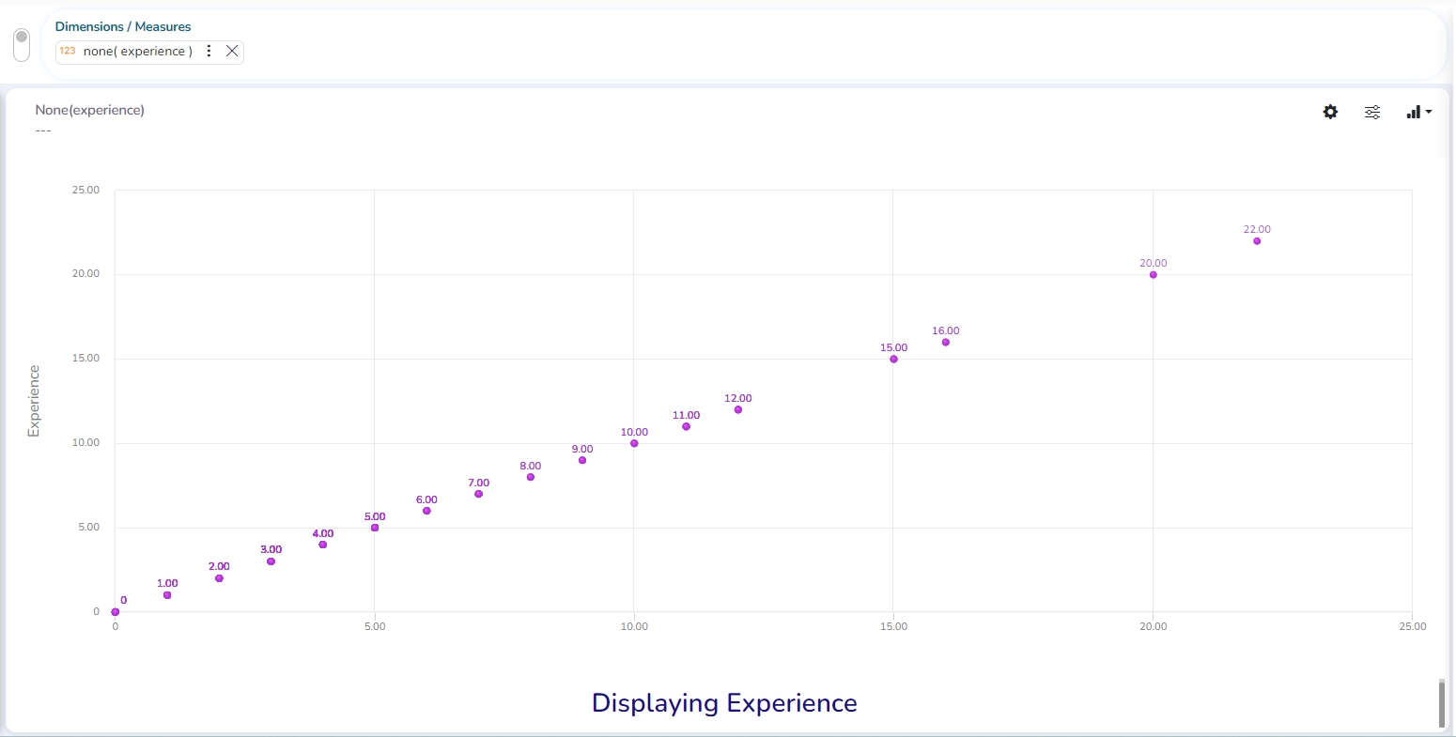Select the data point labeled 10.00
Image resolution: width=1456 pixels, height=737 pixels.
[634, 443]
